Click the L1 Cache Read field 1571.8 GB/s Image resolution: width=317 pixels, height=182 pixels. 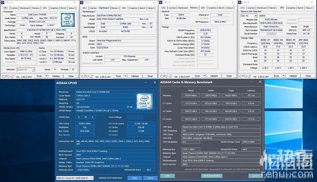191,103
